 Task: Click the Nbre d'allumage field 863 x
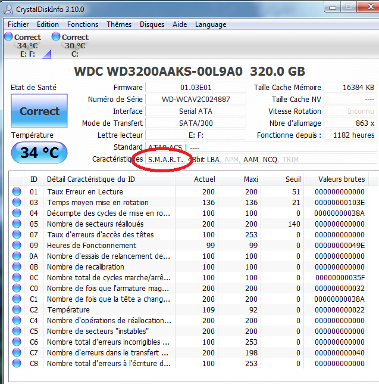(350, 123)
